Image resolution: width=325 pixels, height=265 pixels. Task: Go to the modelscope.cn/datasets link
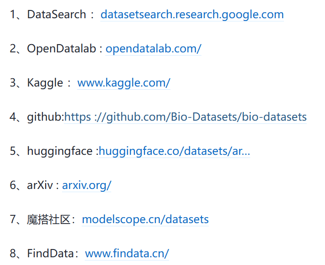[x=145, y=219]
